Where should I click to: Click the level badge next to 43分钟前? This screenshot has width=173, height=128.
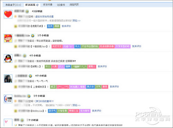pos(27,11)
